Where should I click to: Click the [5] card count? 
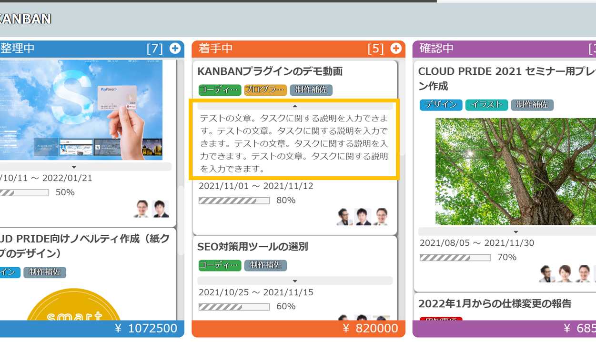[x=376, y=49]
